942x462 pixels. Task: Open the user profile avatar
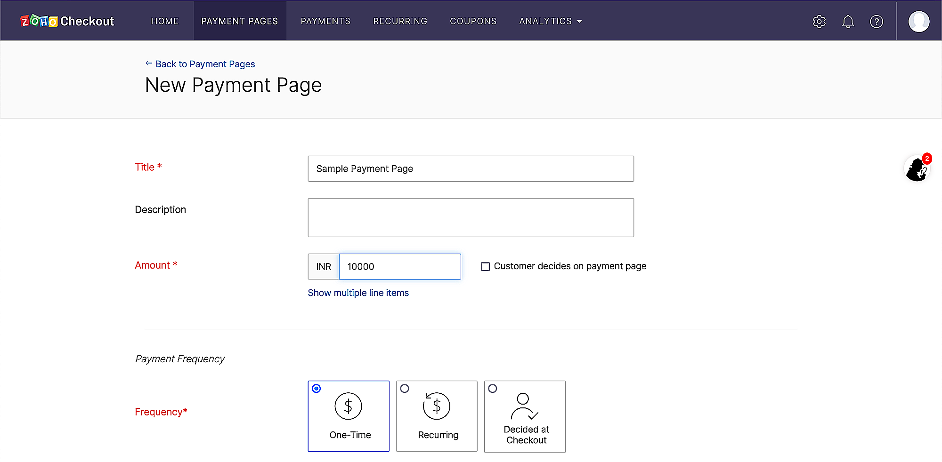(918, 22)
